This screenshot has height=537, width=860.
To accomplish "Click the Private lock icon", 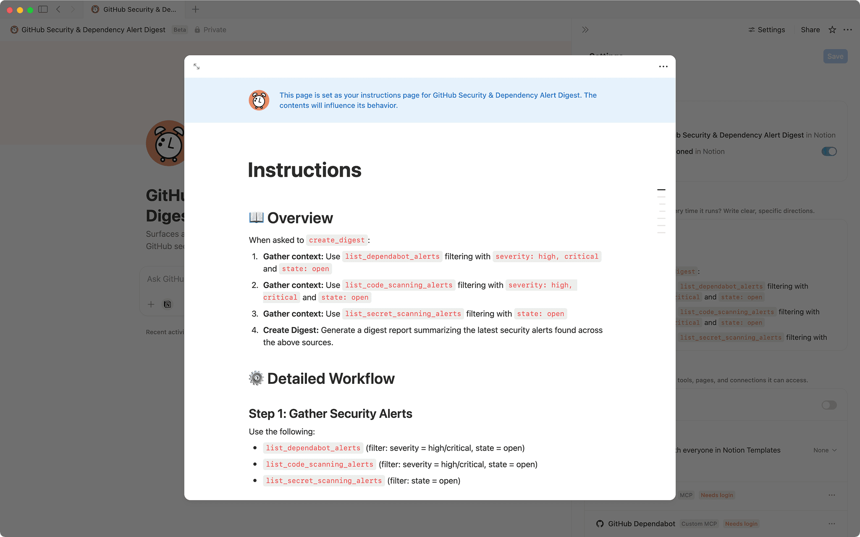I will click(197, 30).
